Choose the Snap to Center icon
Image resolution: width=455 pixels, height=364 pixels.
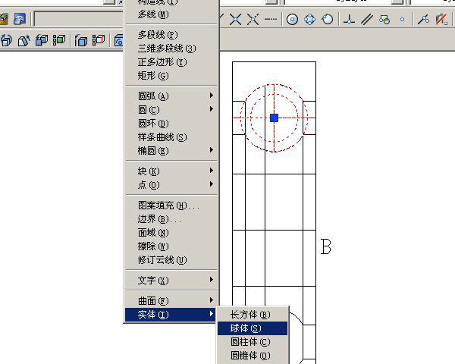click(292, 20)
